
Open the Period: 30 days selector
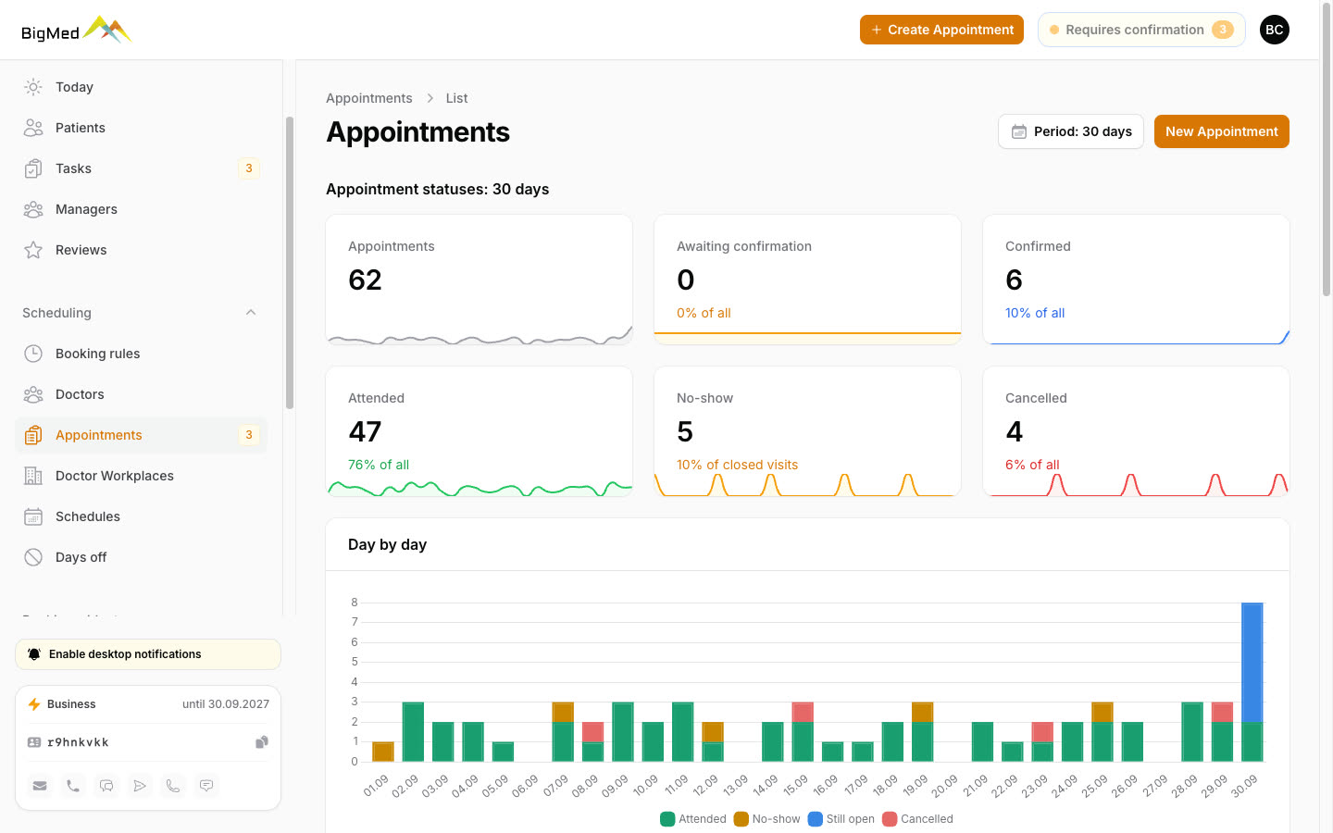(1071, 131)
